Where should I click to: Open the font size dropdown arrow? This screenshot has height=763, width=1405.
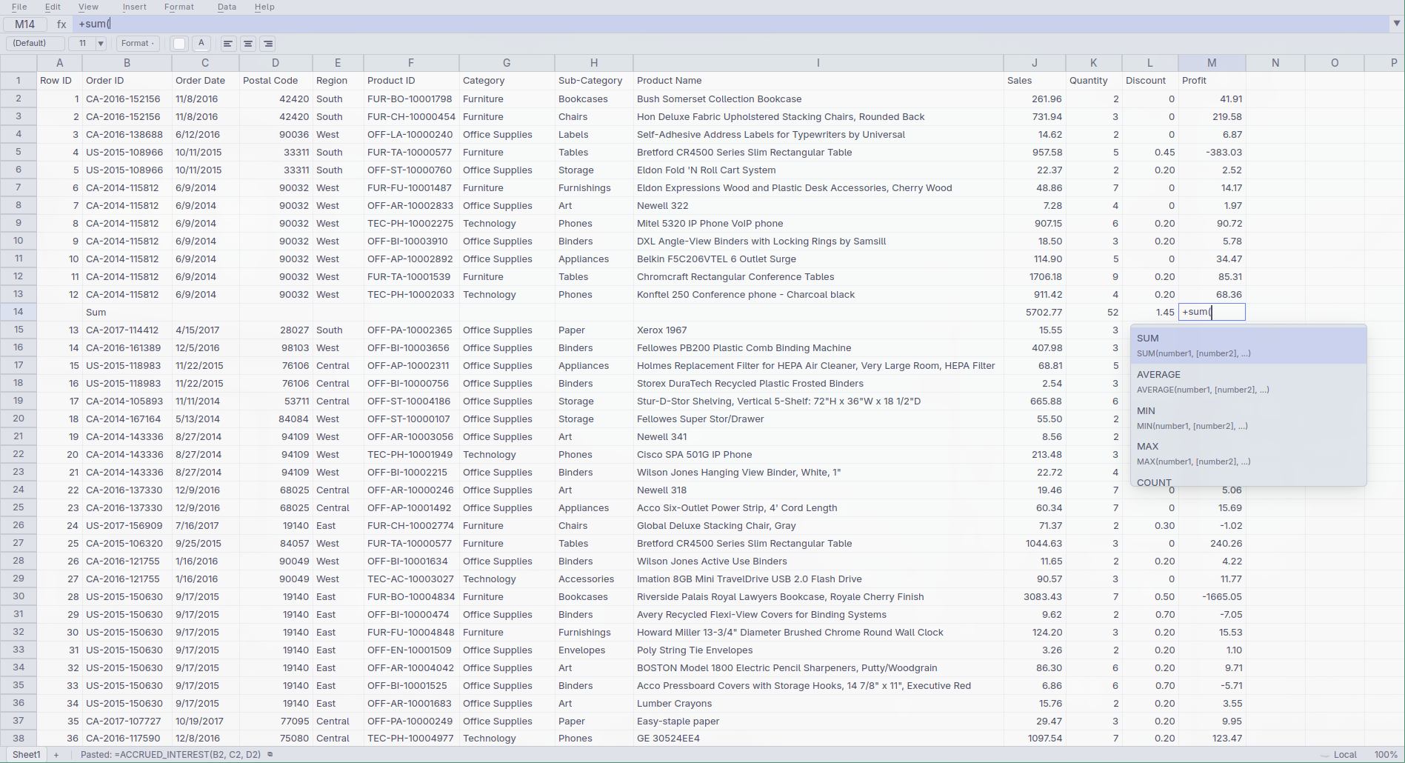(x=101, y=44)
